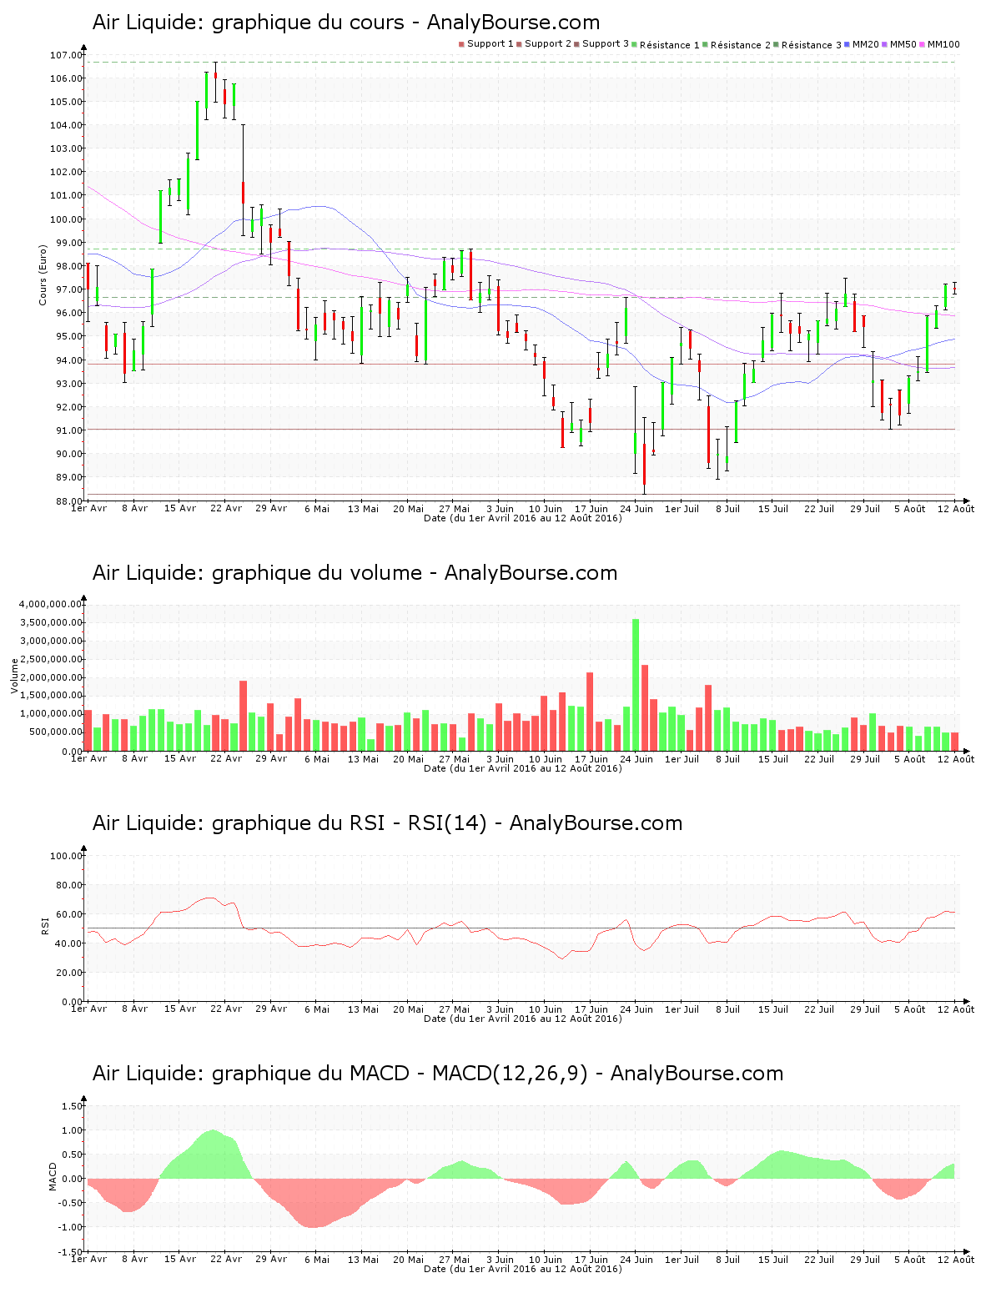The height and width of the screenshot is (1293, 1001).
Task: Click '24 Juin' under the volume chart
Action: coord(636,758)
